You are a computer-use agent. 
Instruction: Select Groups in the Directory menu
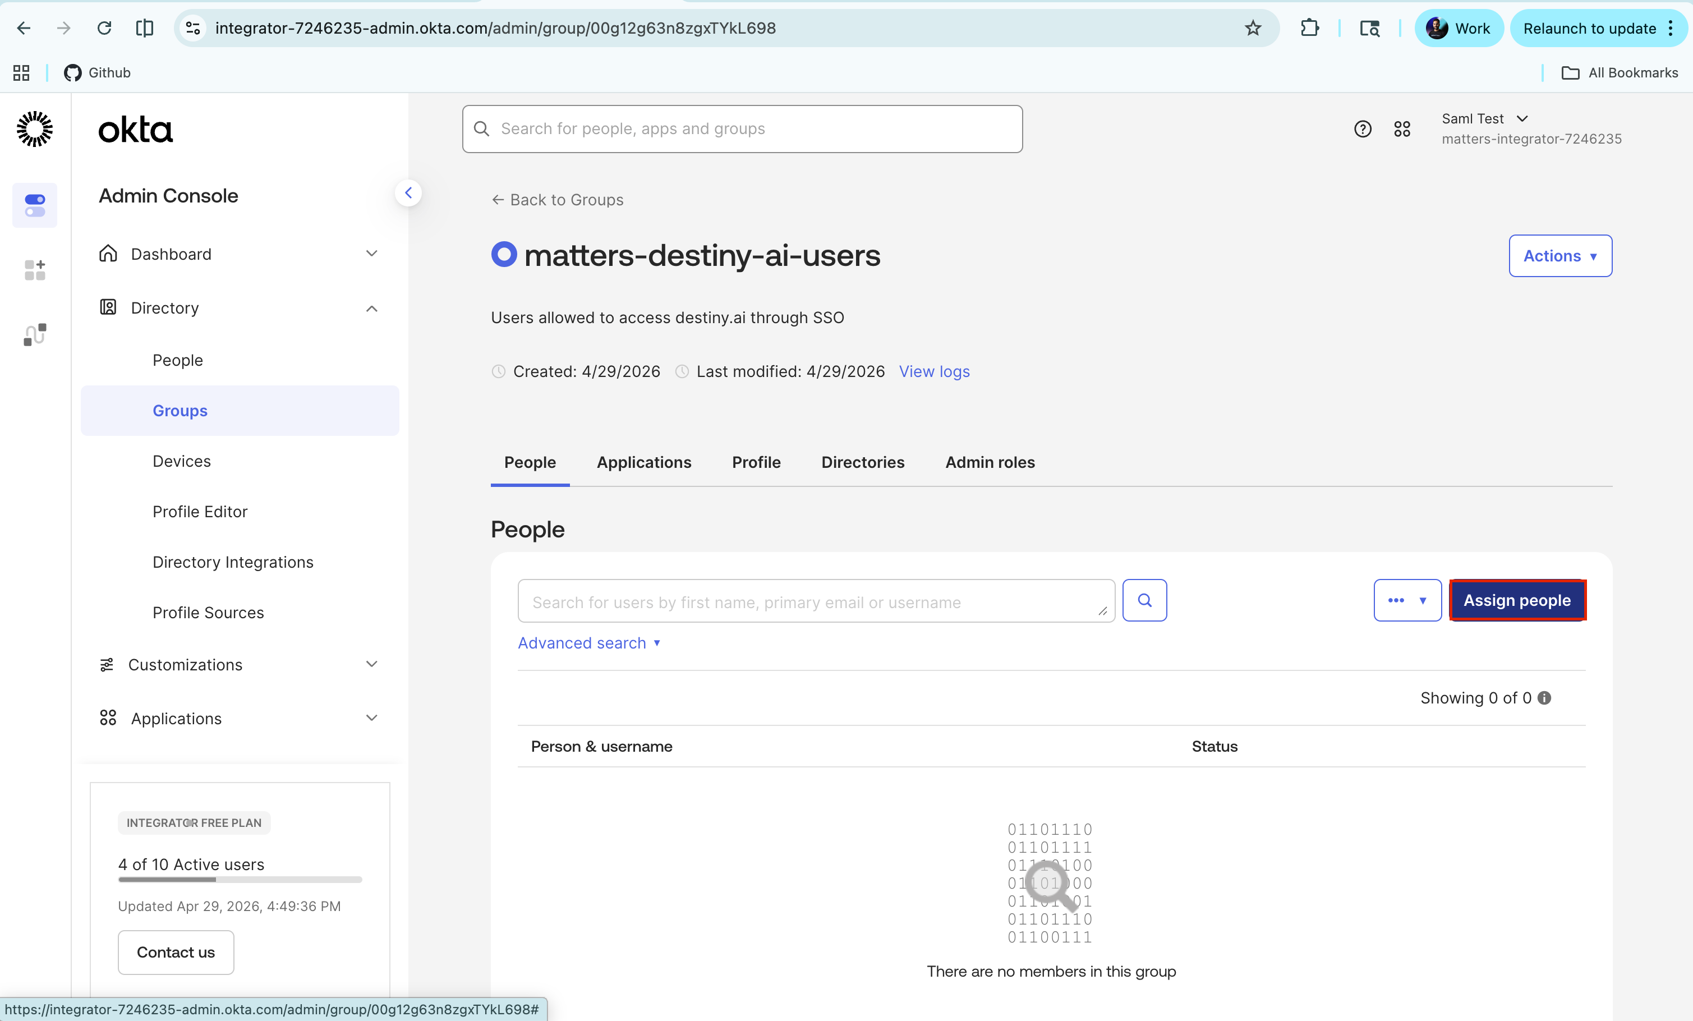coord(240,410)
